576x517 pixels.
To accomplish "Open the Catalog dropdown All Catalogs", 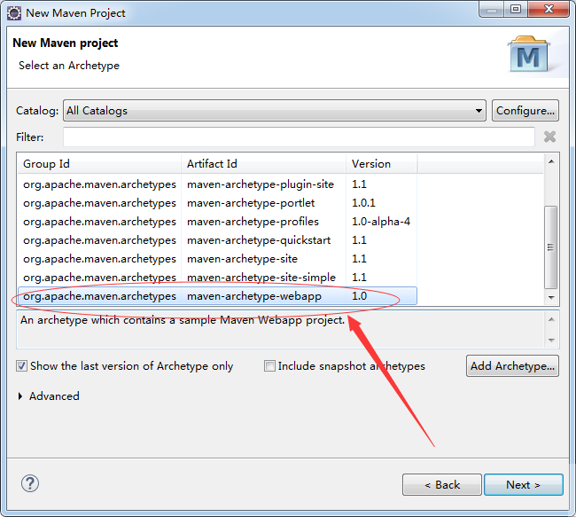I will coord(275,110).
